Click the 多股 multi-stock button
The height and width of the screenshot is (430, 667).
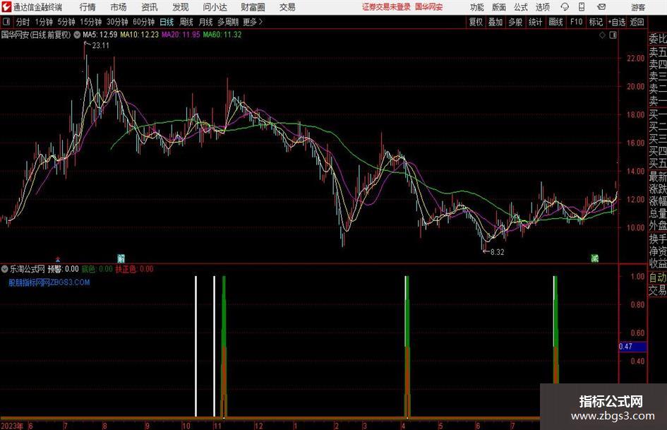click(515, 22)
